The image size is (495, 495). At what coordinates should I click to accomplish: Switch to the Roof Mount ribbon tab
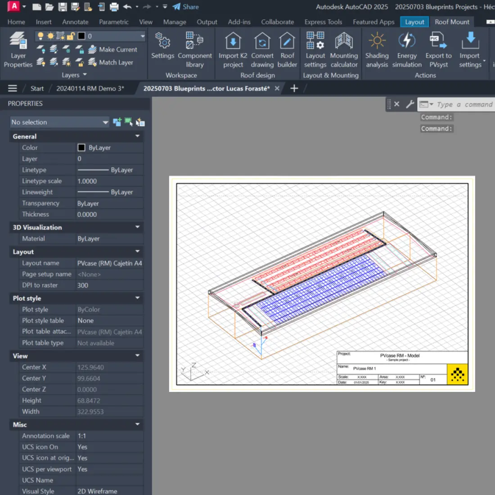[x=452, y=22]
